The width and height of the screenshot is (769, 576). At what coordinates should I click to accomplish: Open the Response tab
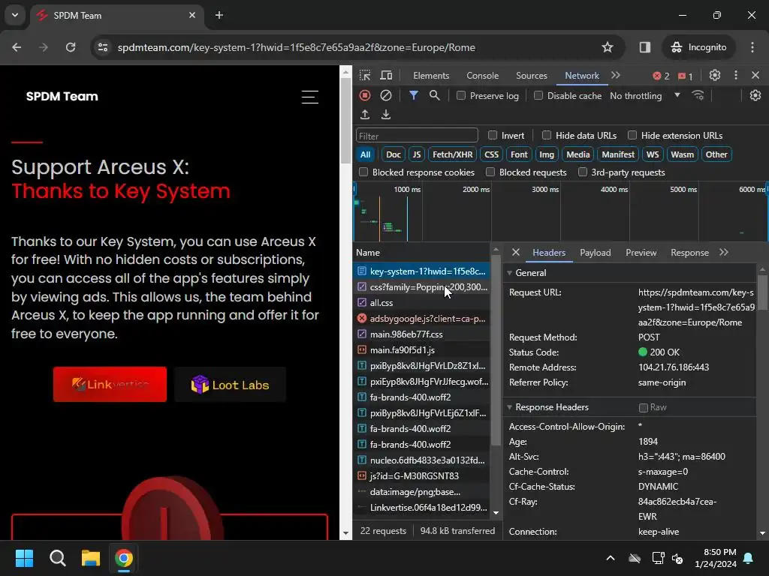tap(689, 252)
